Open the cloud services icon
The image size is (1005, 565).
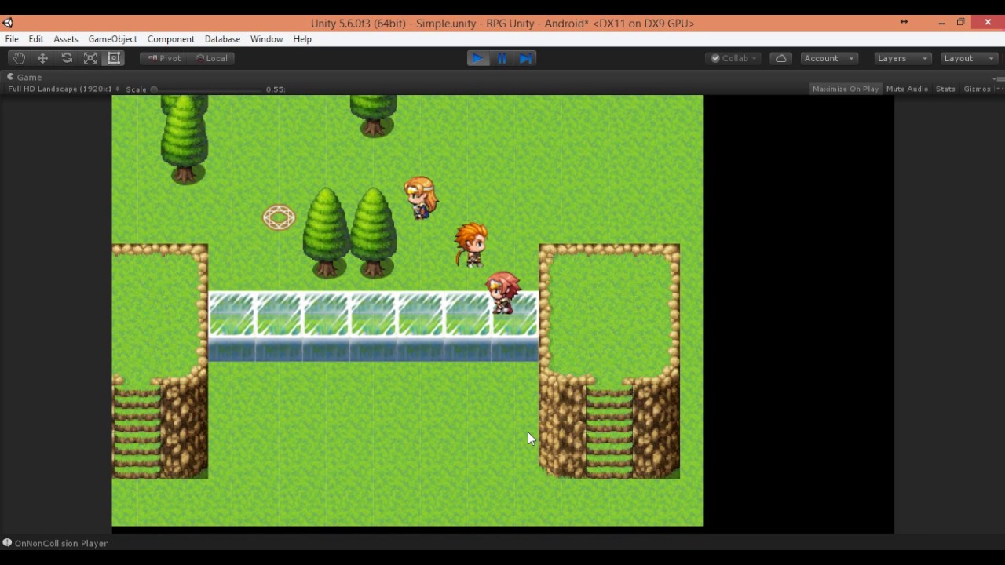click(780, 58)
